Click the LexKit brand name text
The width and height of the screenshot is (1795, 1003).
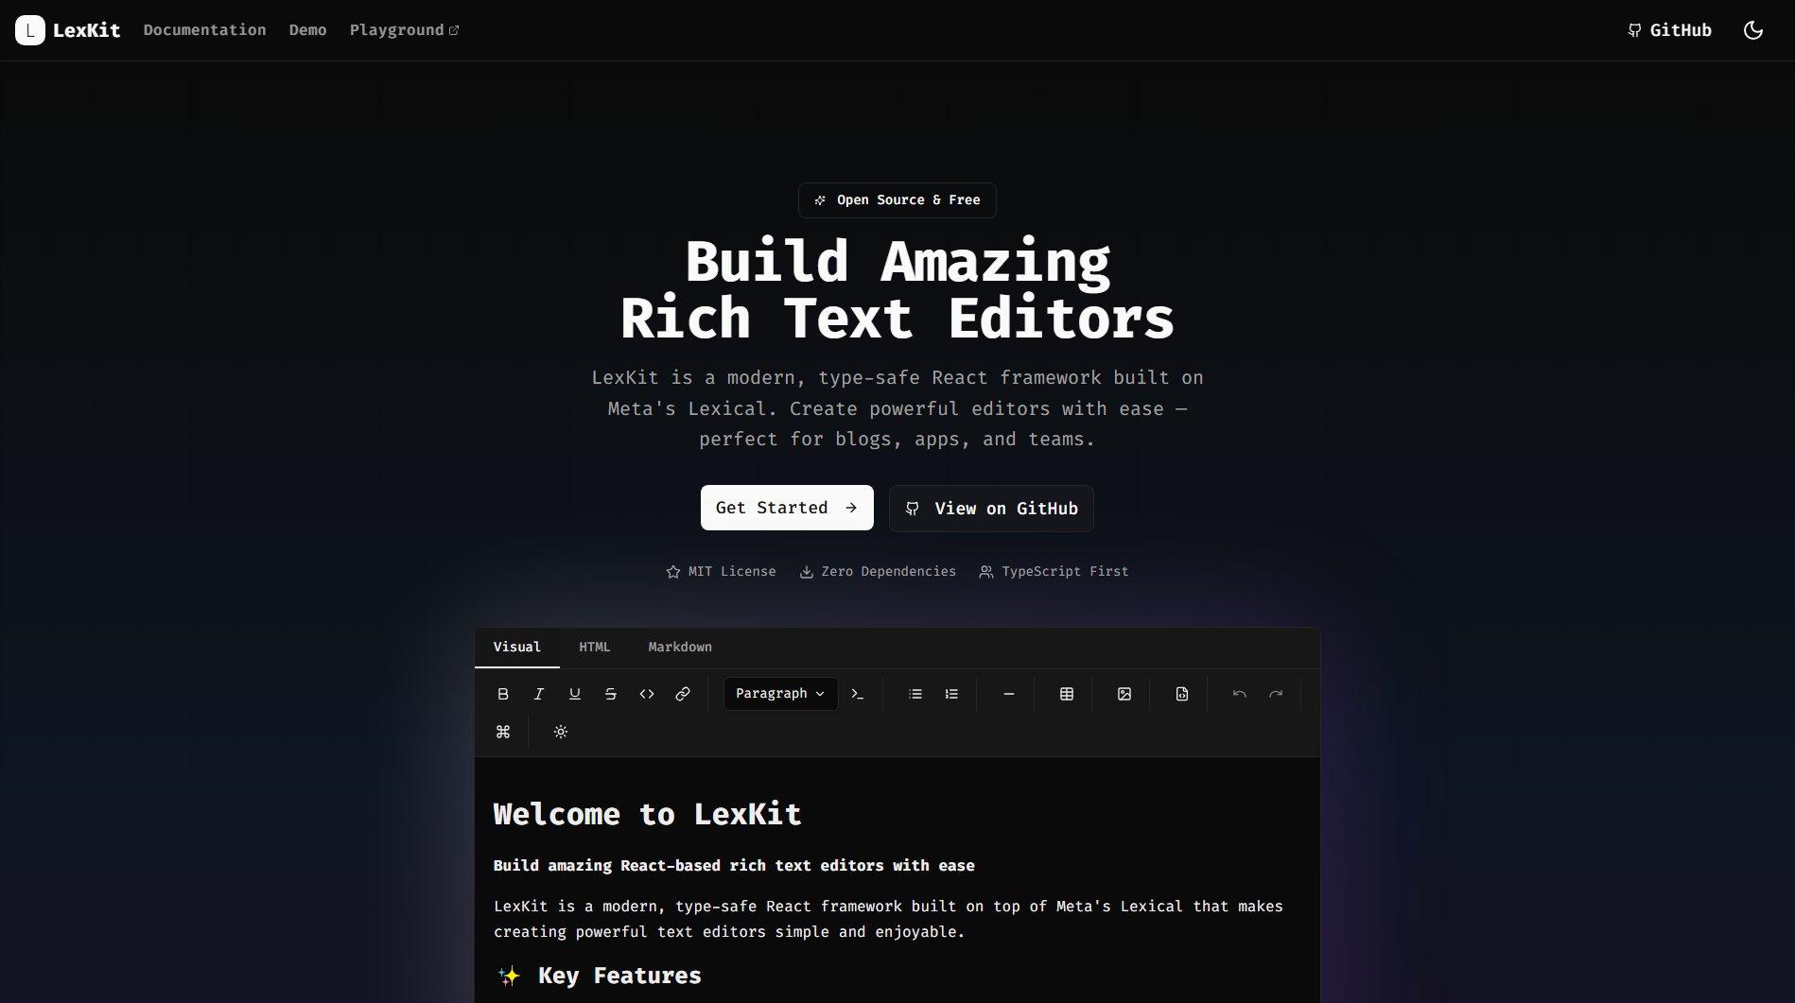(86, 30)
